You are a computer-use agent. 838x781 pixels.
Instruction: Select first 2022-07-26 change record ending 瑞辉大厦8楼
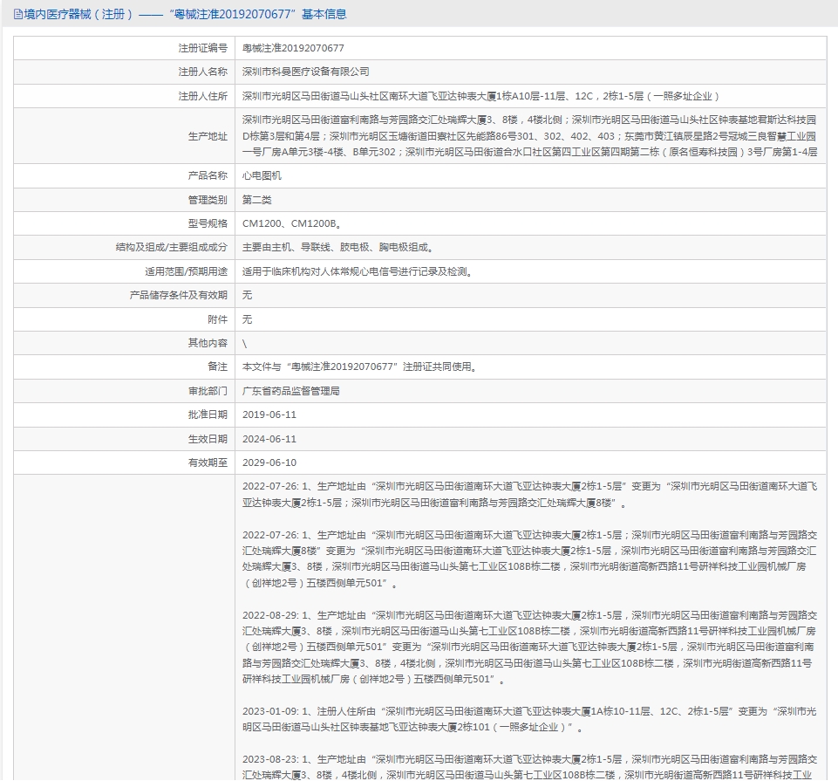click(529, 494)
